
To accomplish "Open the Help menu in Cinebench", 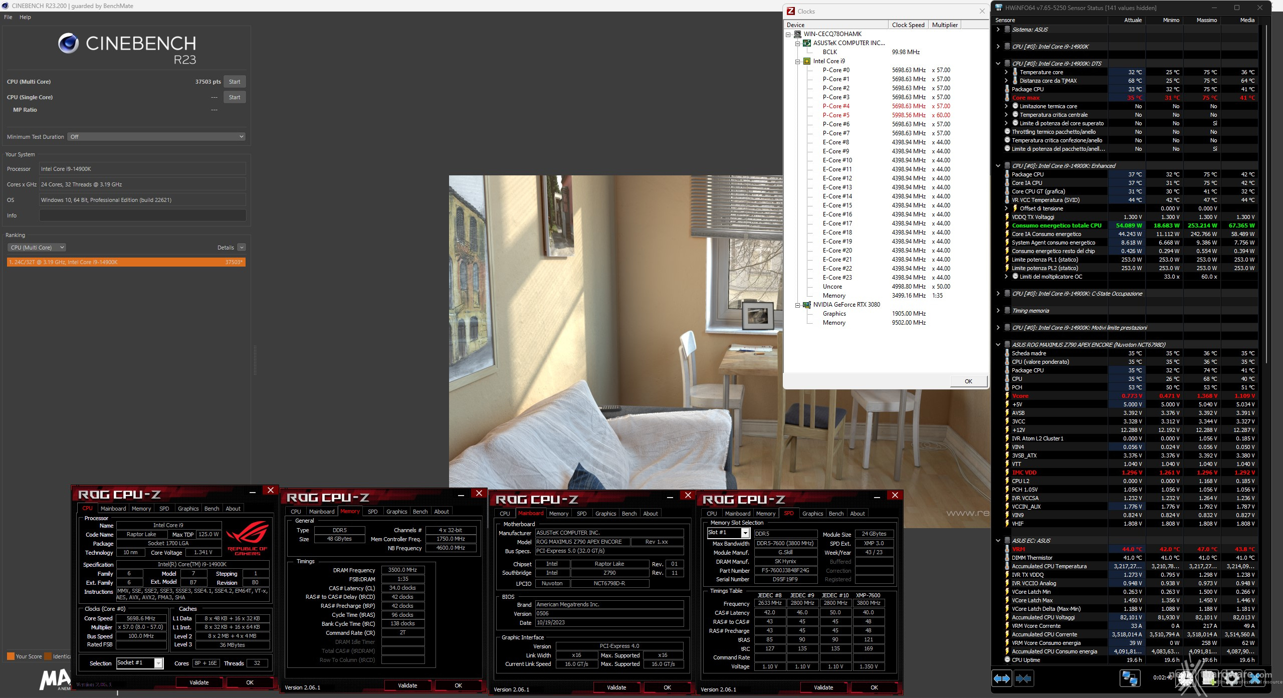I will 25,17.
